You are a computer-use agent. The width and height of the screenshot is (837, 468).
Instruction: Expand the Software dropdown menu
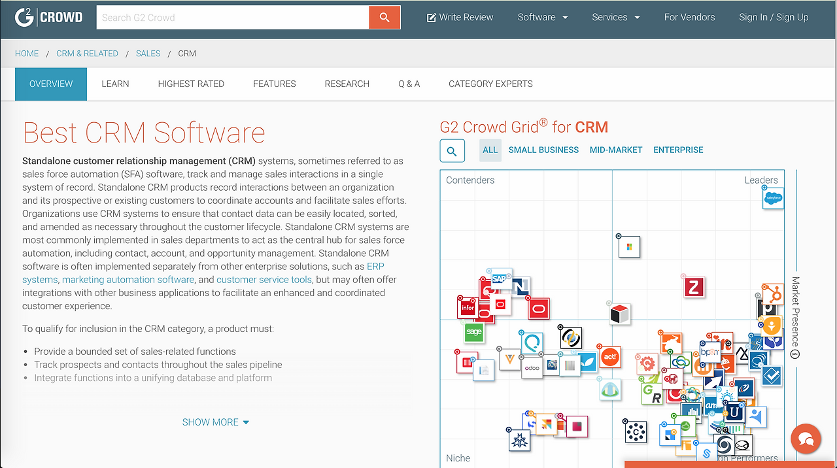coord(543,18)
